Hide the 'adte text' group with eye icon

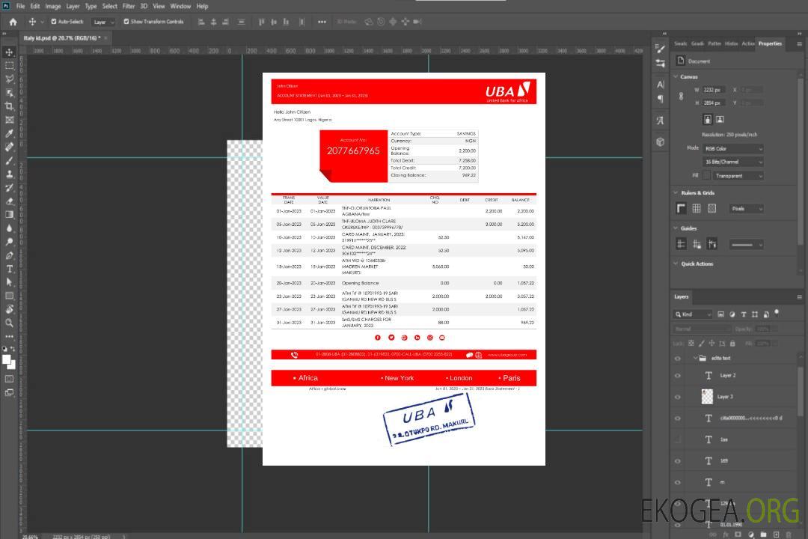tap(678, 359)
